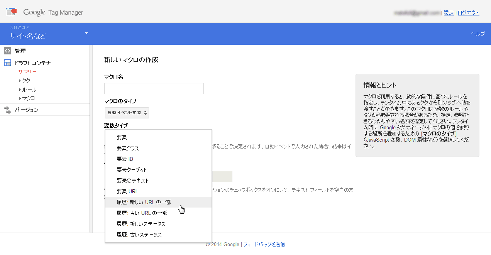
Task: Select 履歴: 古いステータス option
Action: pyautogui.click(x=158, y=235)
